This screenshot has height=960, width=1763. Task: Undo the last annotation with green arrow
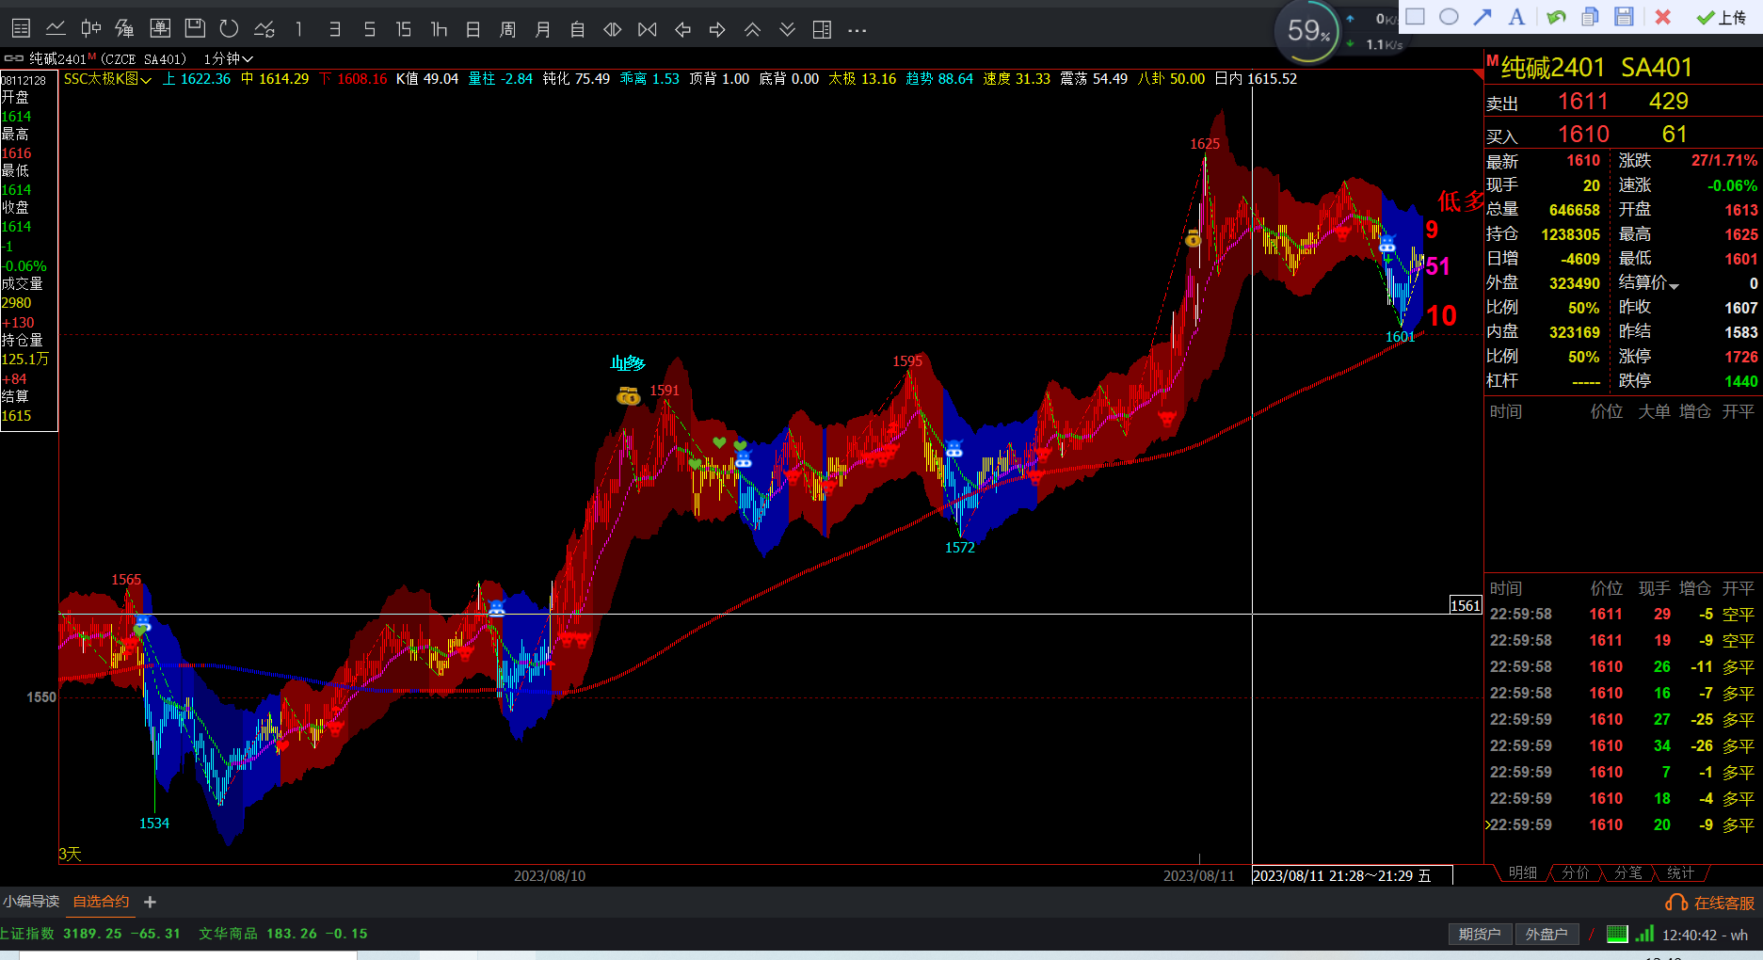click(x=1556, y=16)
